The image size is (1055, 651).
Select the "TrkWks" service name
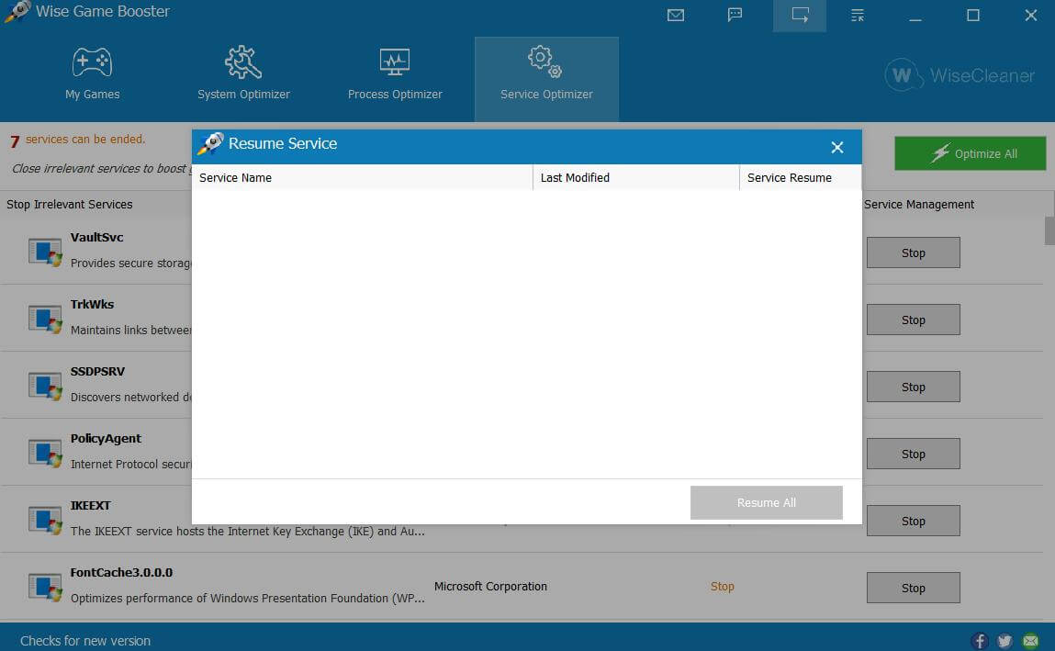(92, 305)
